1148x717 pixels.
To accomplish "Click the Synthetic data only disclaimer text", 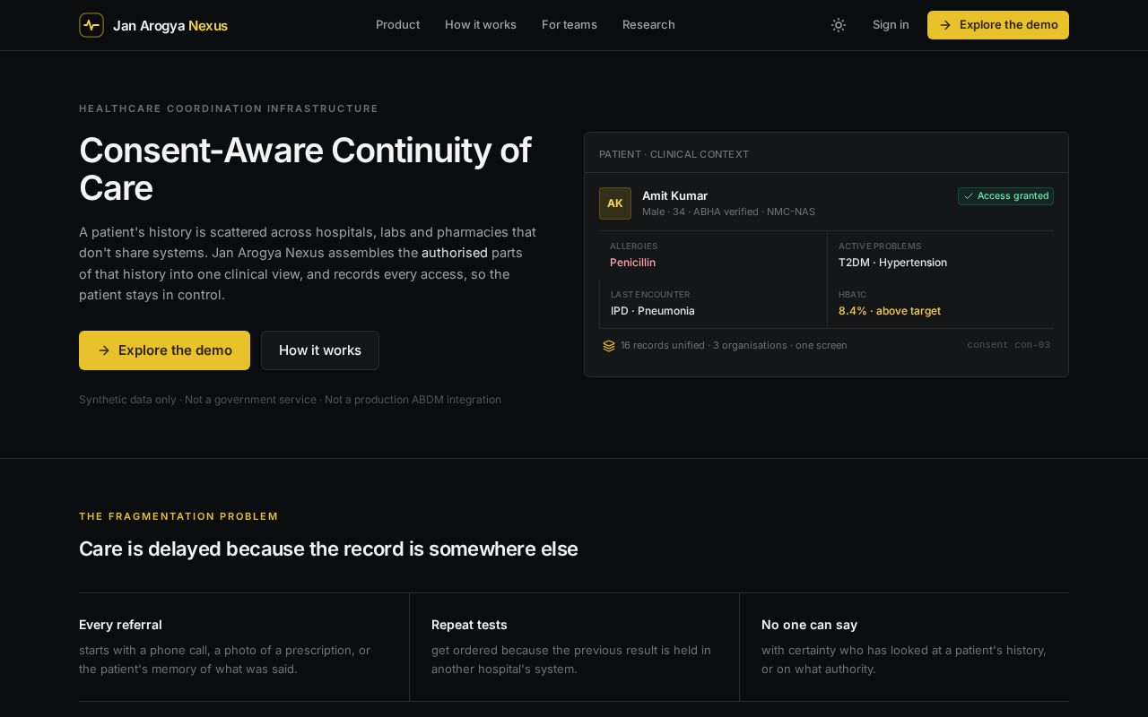I will click(x=290, y=400).
